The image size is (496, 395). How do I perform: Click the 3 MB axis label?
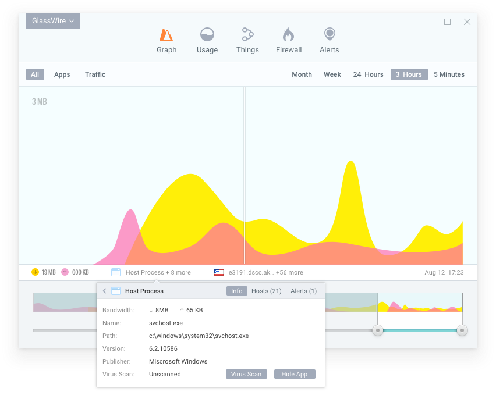pyautogui.click(x=40, y=102)
